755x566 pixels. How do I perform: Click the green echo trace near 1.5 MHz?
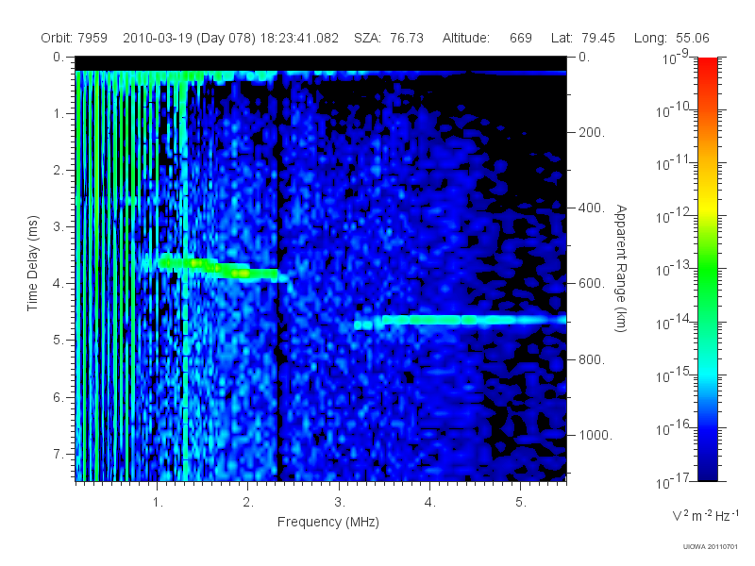pyautogui.click(x=219, y=268)
